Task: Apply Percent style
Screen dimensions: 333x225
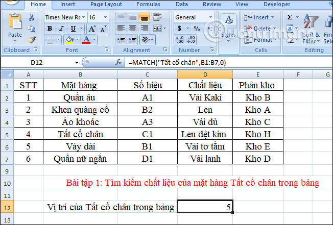Action: coord(197,29)
